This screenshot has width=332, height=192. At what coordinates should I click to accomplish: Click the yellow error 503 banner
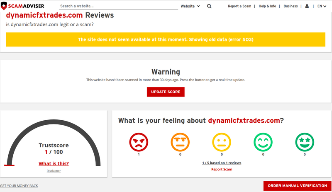(x=166, y=39)
